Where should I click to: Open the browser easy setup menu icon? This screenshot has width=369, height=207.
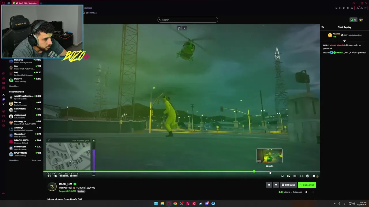coord(366,8)
